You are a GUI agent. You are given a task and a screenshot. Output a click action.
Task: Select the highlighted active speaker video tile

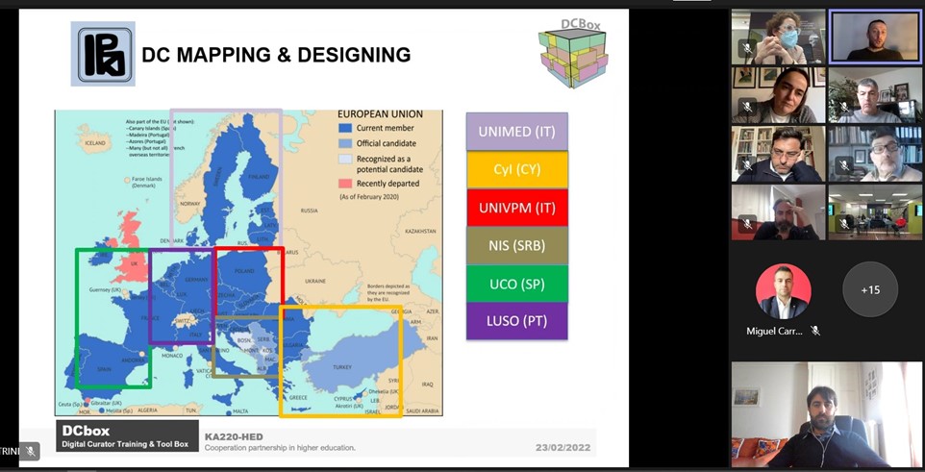(875, 37)
